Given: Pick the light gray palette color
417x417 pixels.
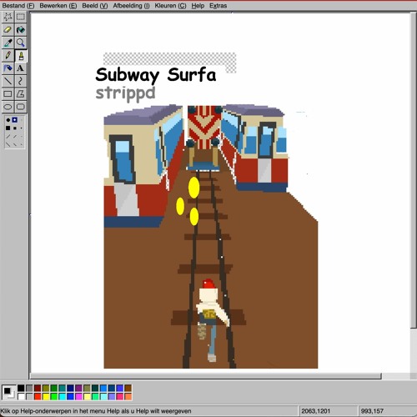Looking at the screenshot, I should tap(29, 396).
